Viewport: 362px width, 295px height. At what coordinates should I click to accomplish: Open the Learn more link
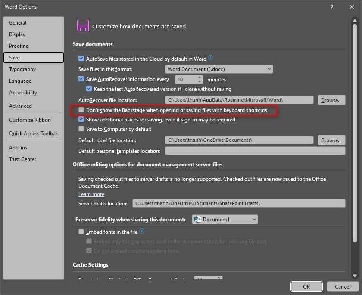[91, 194]
